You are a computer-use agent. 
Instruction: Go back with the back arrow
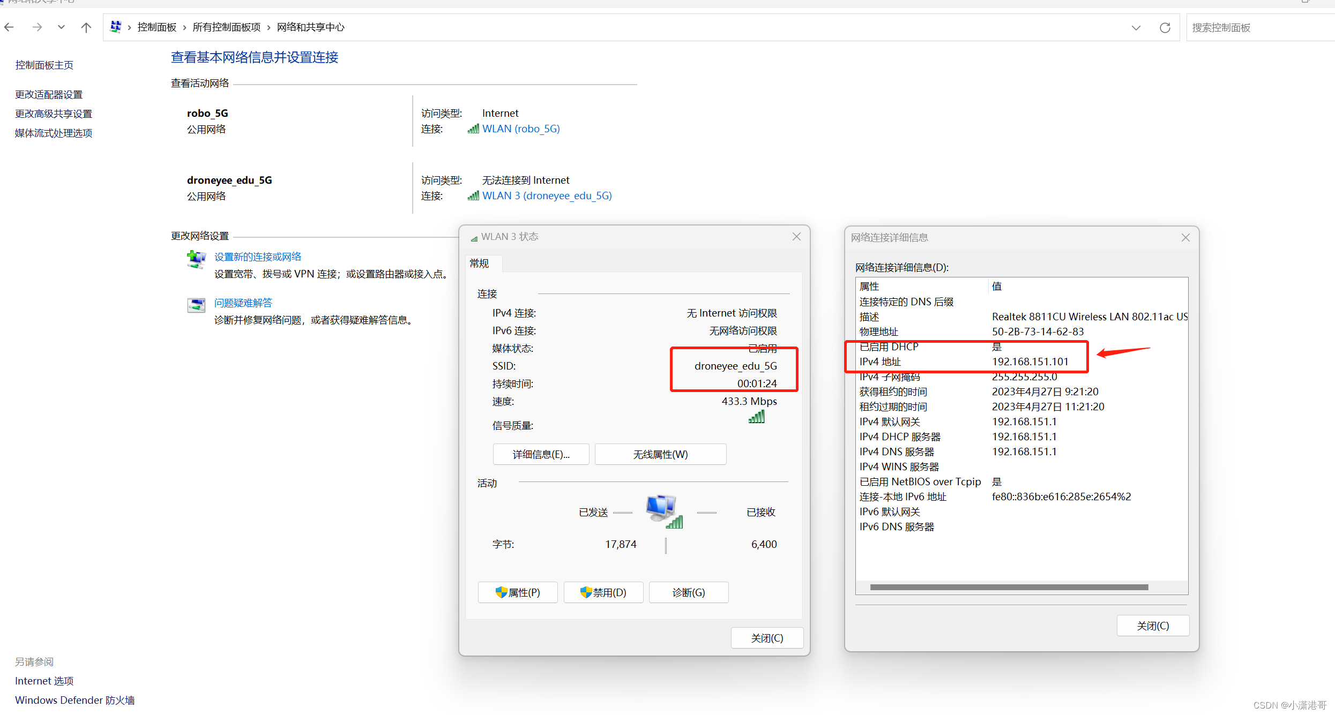(9, 27)
